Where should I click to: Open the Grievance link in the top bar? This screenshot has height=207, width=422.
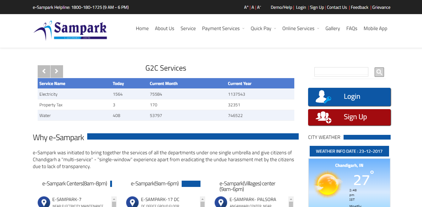[x=381, y=7]
